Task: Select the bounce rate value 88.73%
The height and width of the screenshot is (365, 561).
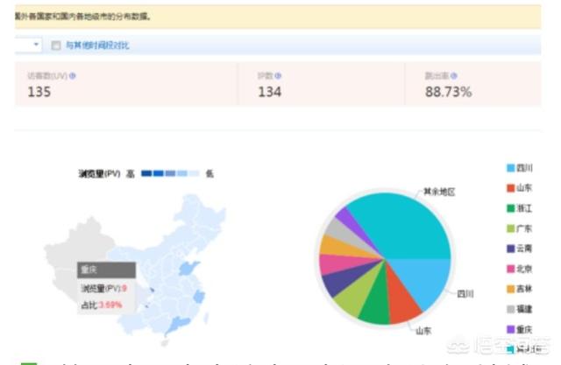Action: pyautogui.click(x=448, y=92)
